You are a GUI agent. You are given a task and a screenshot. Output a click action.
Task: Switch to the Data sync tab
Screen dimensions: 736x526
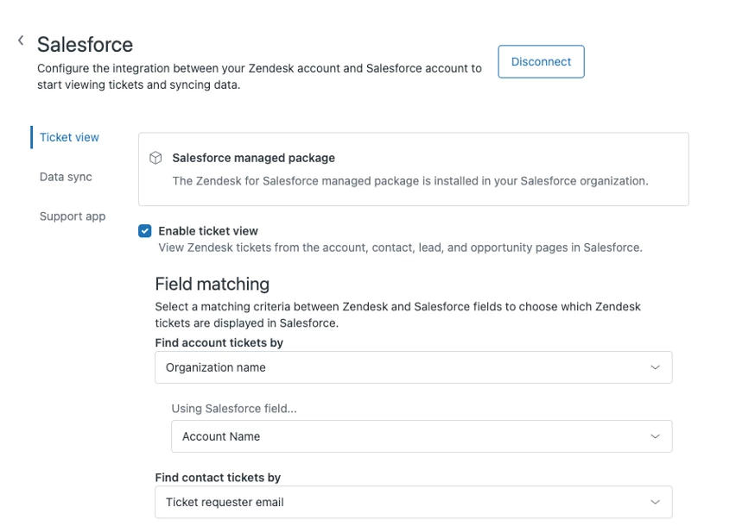point(66,177)
